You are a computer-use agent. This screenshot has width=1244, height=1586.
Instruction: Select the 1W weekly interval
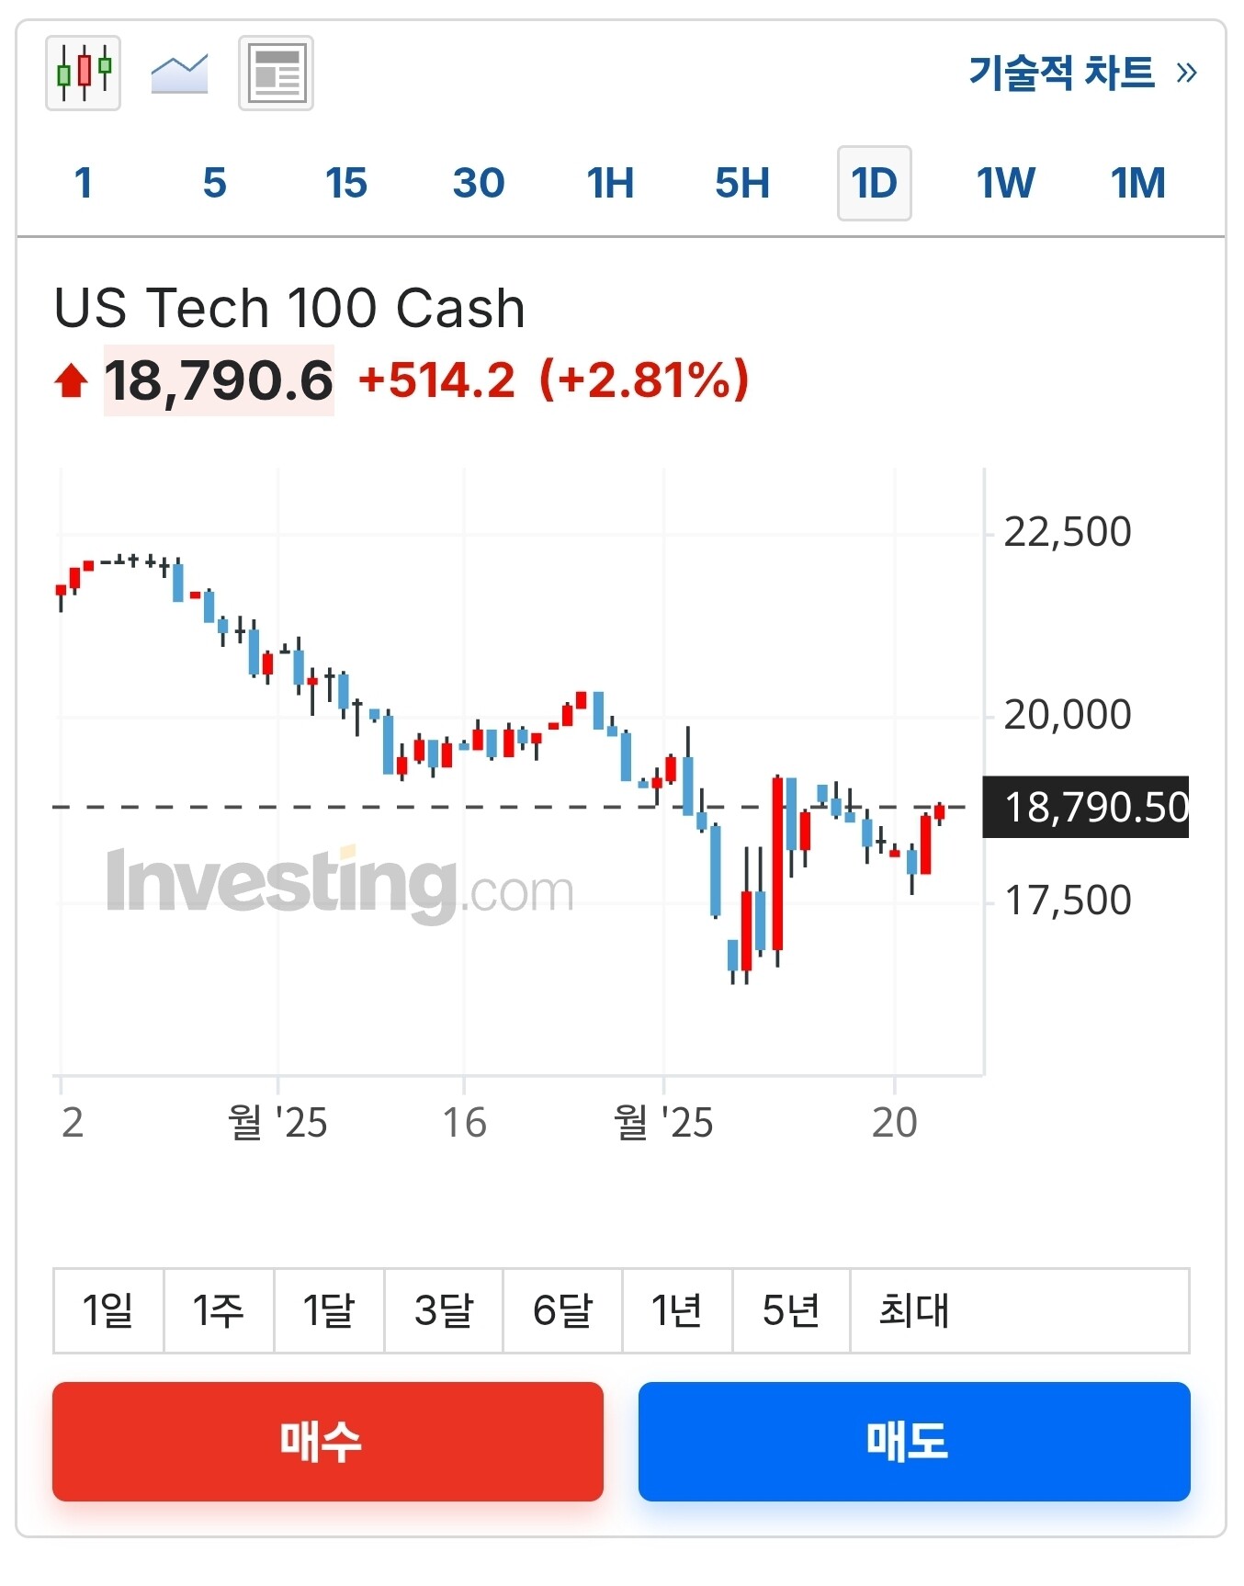1005,183
